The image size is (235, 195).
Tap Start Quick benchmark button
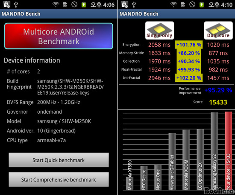coord(59,160)
